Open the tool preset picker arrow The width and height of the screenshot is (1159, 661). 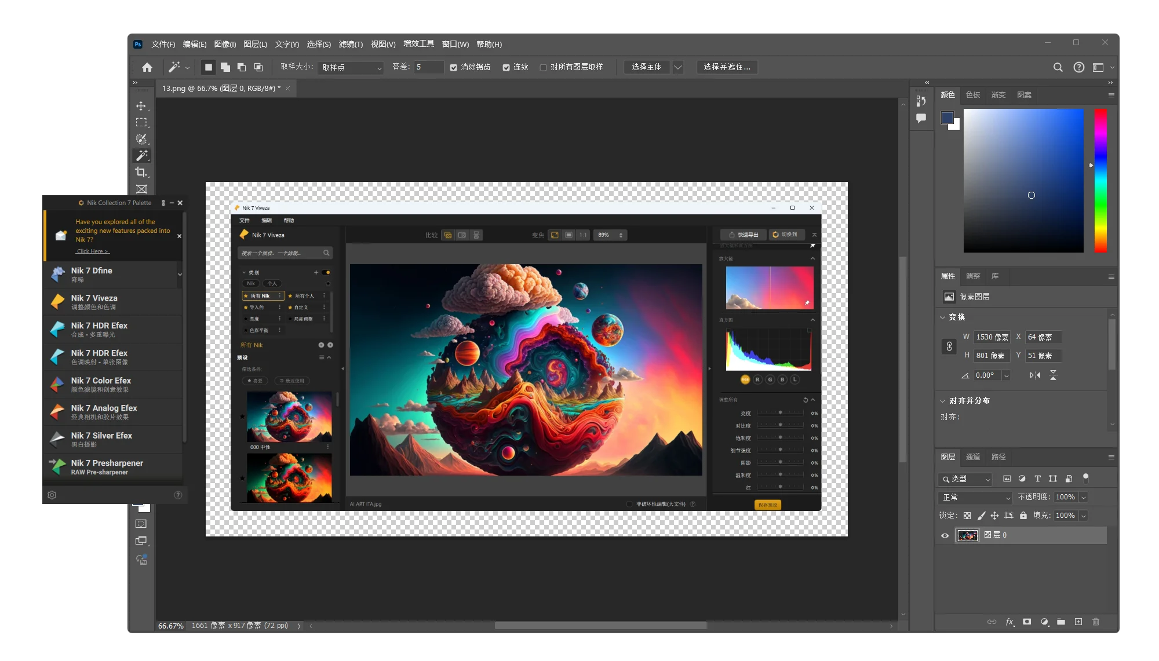(x=187, y=68)
